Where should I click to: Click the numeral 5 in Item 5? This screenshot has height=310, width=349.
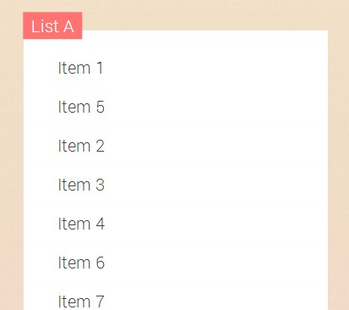[101, 107]
